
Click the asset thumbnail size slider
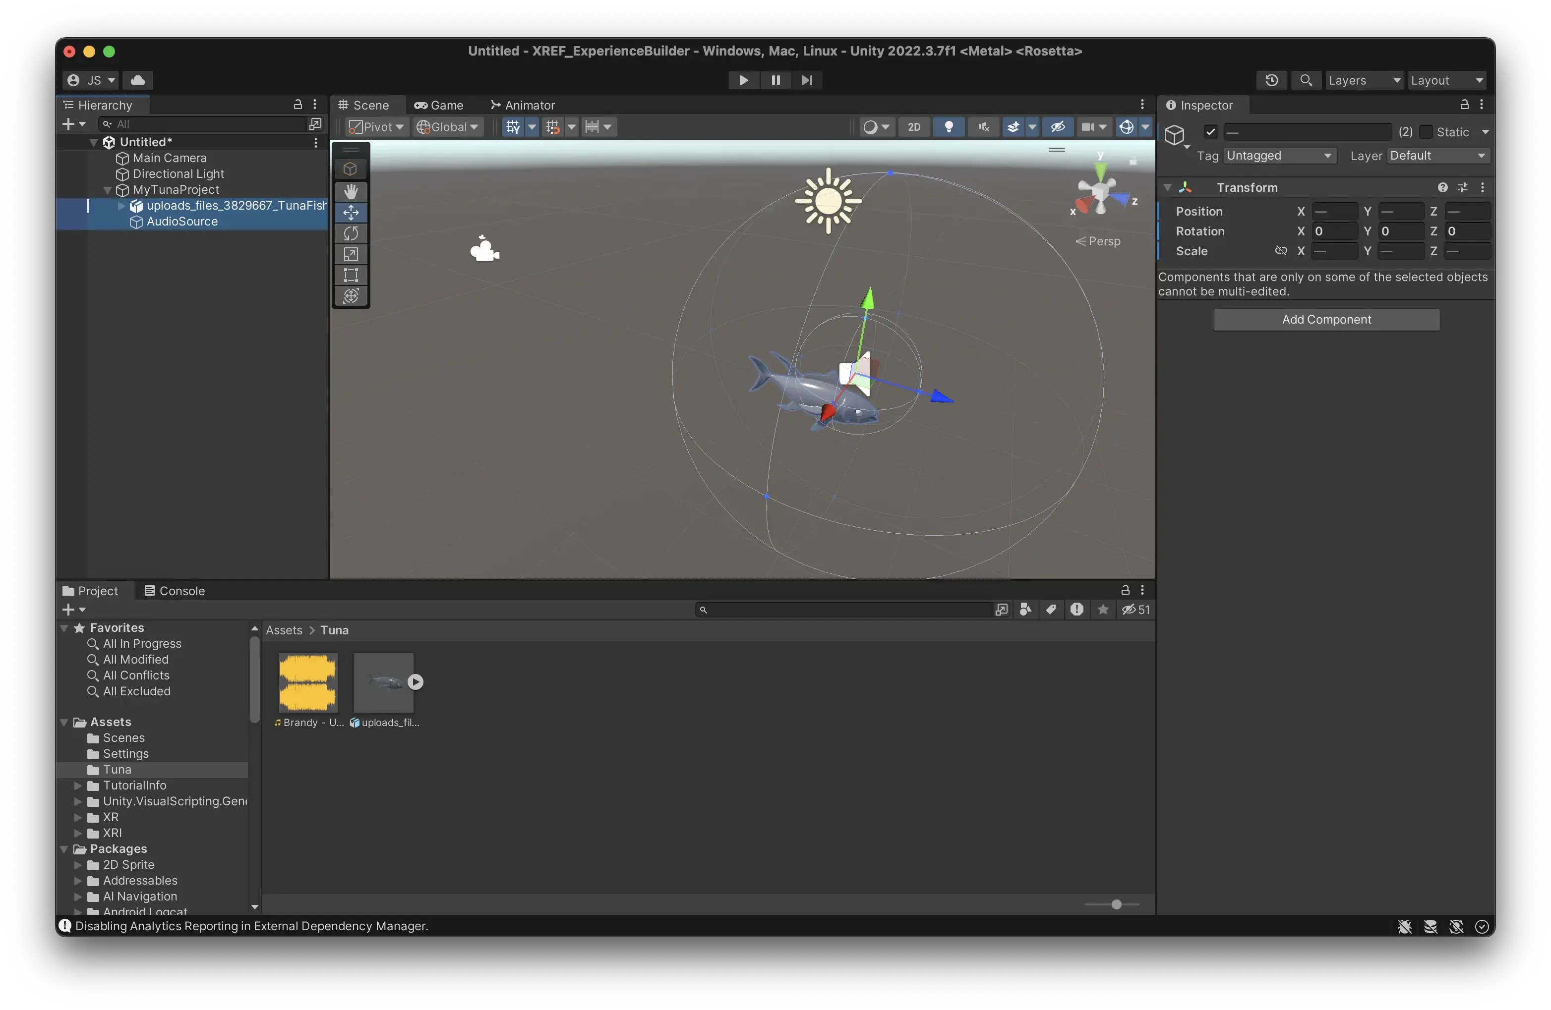[1116, 904]
